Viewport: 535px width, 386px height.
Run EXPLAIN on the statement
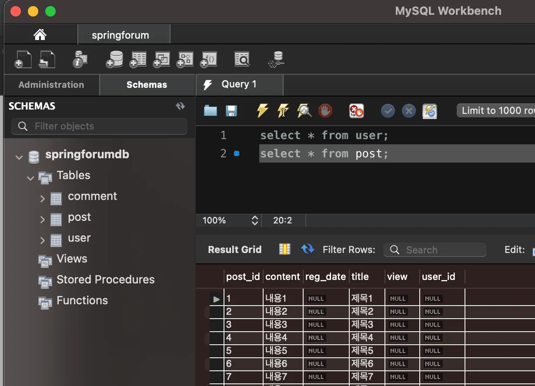(304, 111)
